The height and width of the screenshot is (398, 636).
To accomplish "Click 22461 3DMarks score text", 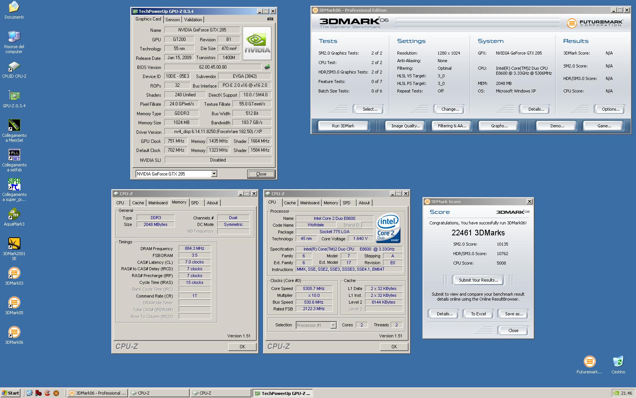I will (478, 233).
